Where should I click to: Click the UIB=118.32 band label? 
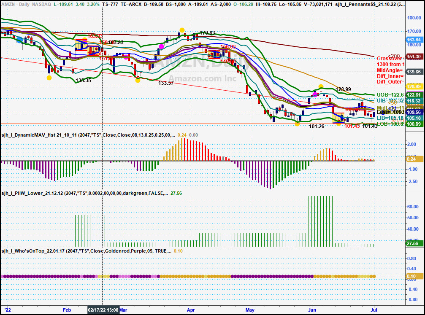click(x=391, y=101)
